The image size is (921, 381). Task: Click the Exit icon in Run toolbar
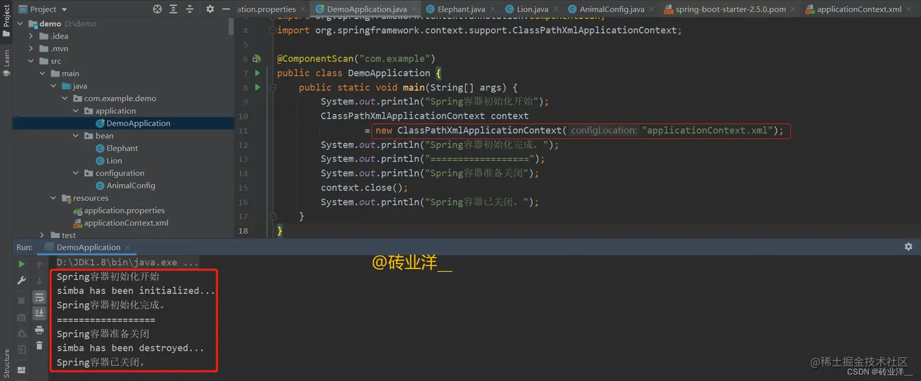21,350
